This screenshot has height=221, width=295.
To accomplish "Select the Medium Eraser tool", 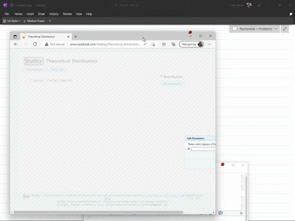I will tap(34, 21).
